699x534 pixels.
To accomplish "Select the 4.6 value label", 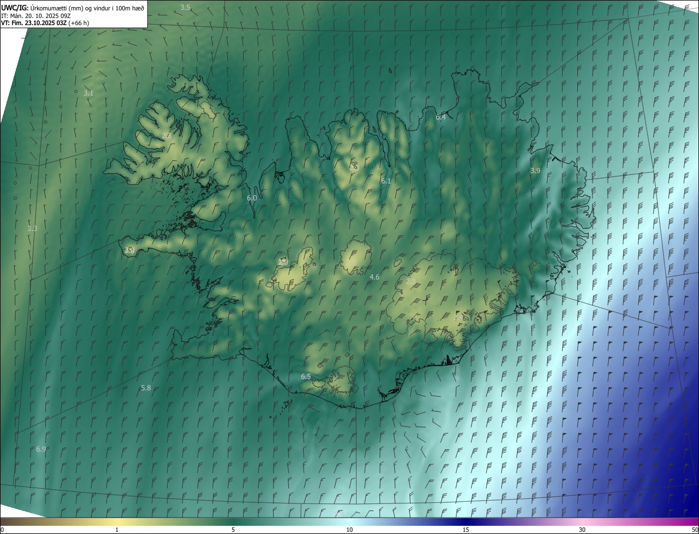I will (x=375, y=277).
